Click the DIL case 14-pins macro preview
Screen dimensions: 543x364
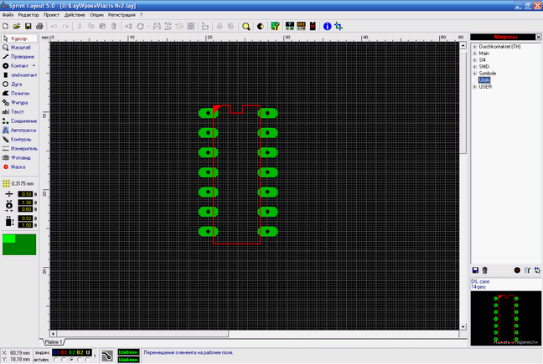[506, 318]
